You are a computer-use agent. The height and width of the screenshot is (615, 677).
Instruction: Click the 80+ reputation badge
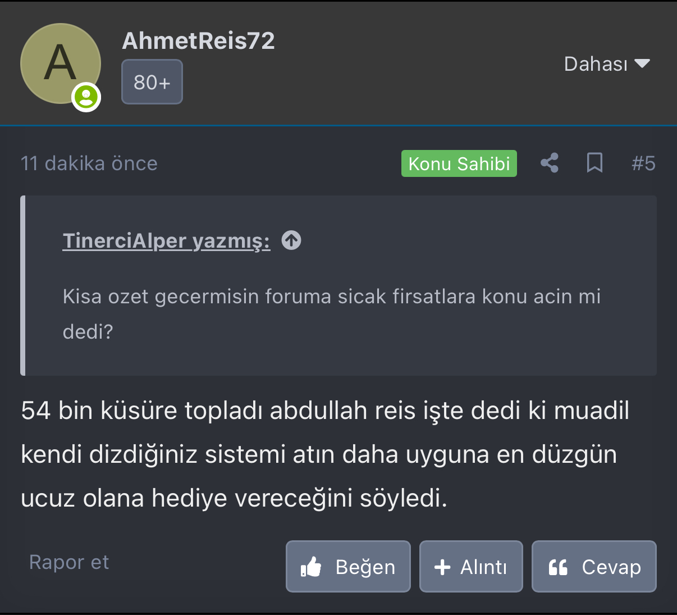pyautogui.click(x=152, y=82)
